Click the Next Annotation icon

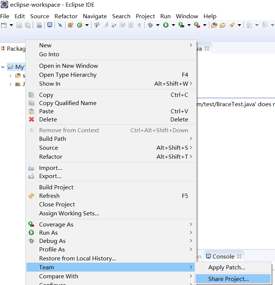pyautogui.click(x=249, y=25)
